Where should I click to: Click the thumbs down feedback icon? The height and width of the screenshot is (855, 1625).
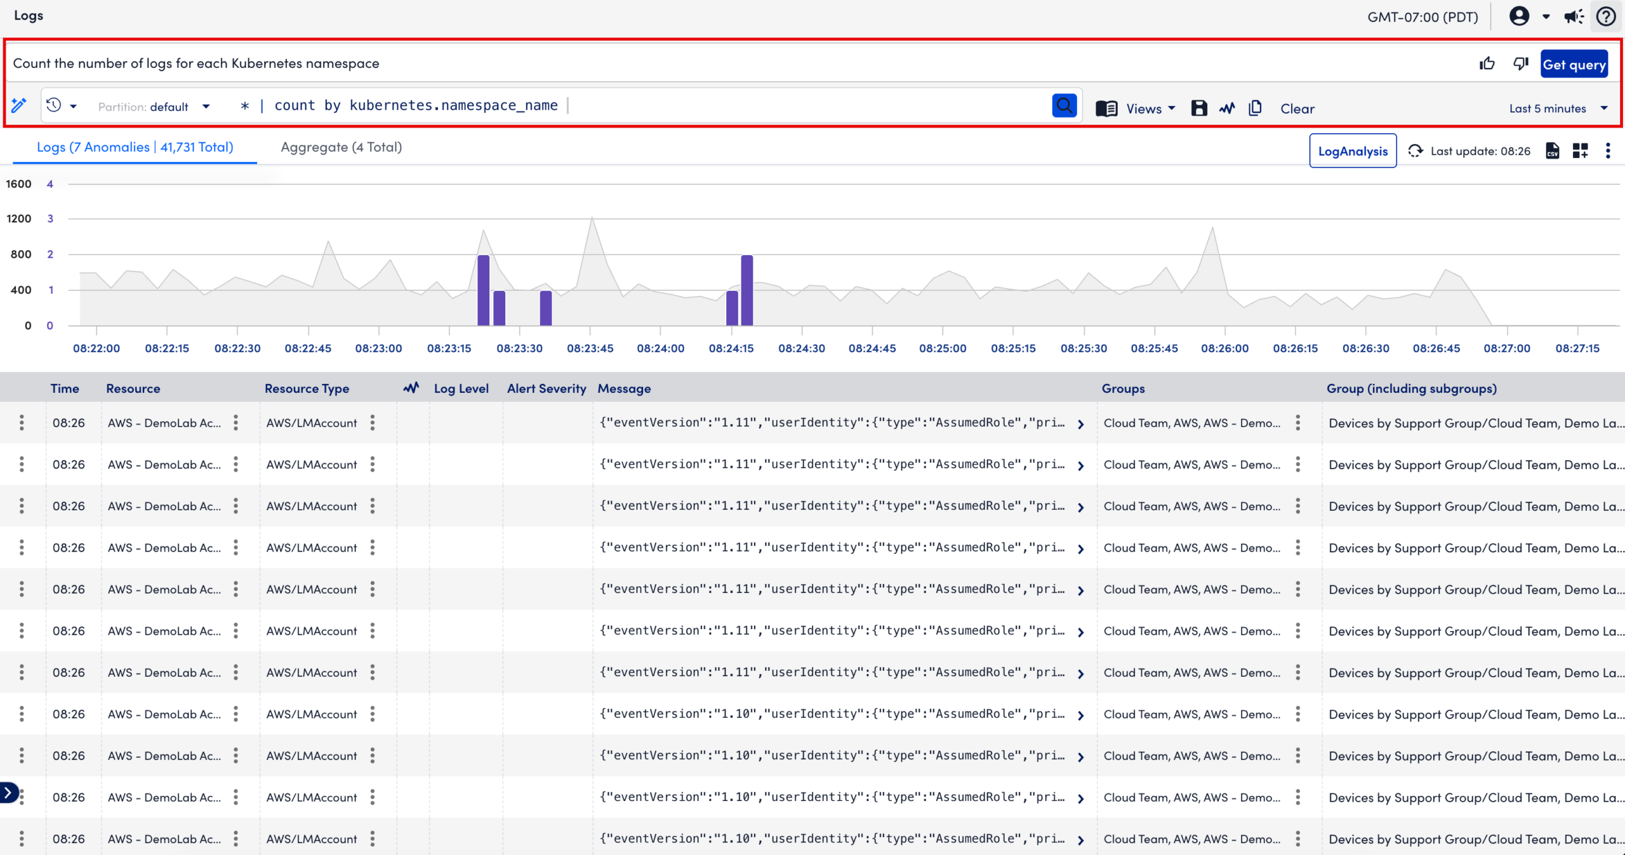(1521, 63)
